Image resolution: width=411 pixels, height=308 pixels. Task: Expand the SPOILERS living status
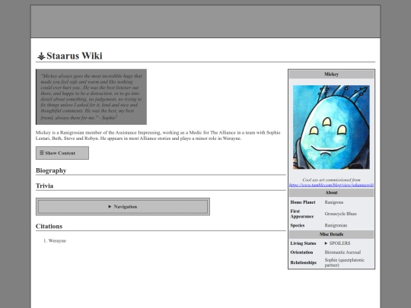[x=337, y=243]
